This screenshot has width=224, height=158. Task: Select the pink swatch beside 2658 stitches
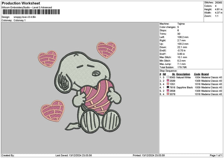[168, 91]
